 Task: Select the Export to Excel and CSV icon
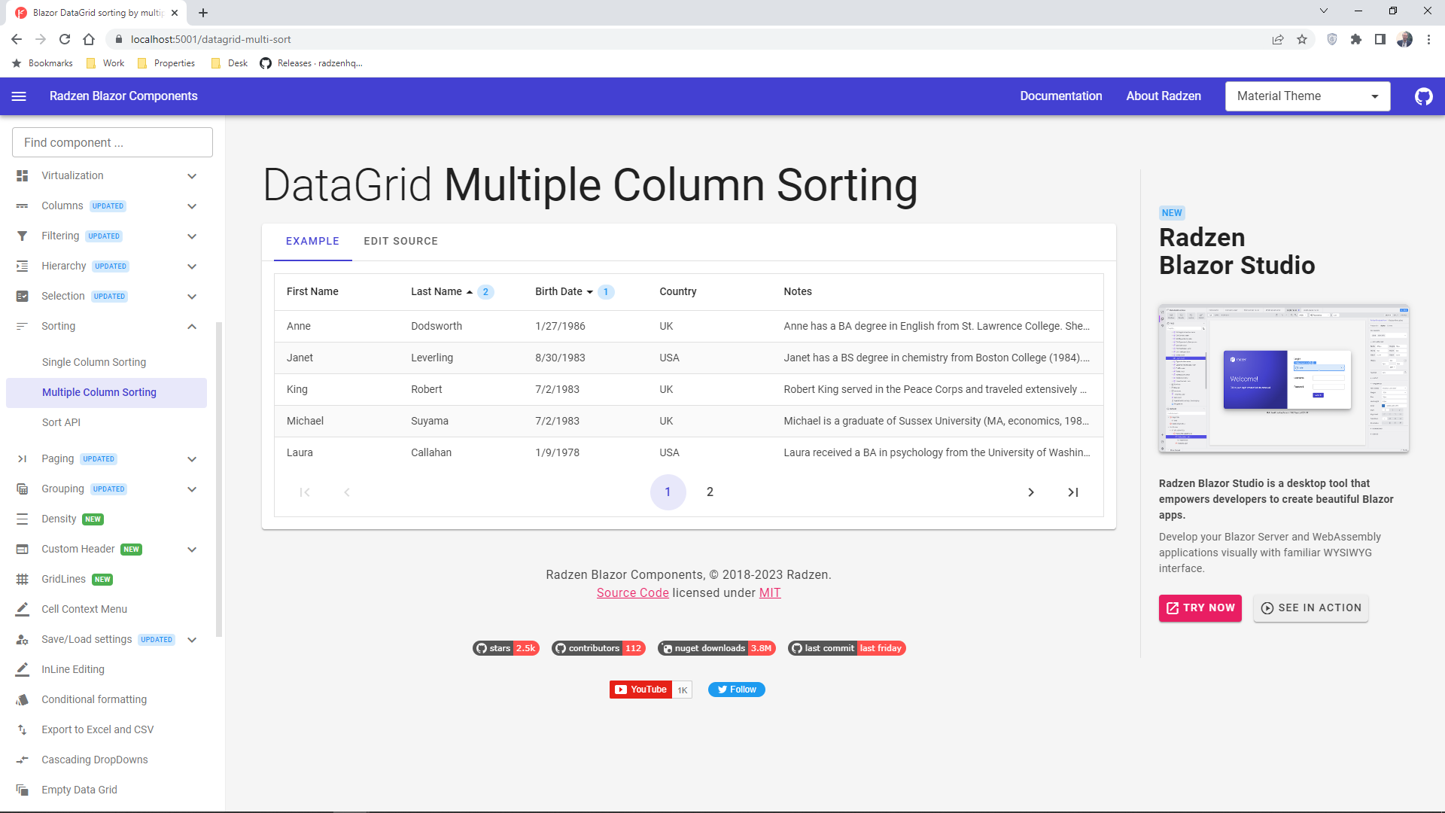pyautogui.click(x=22, y=729)
